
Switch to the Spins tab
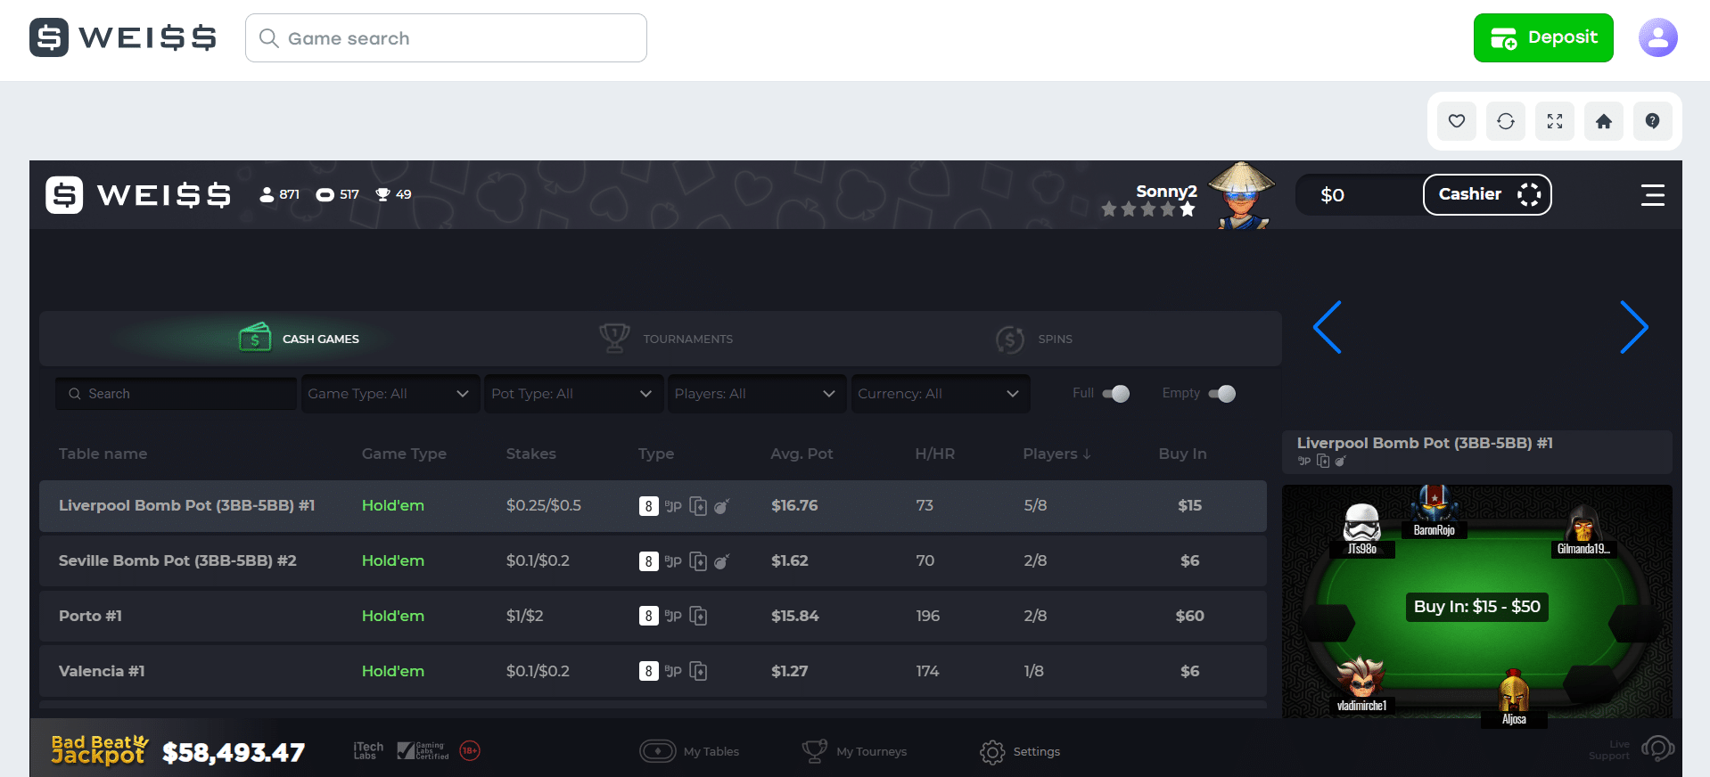[x=1034, y=339]
